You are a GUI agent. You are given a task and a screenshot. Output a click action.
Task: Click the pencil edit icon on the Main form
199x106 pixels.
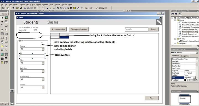click(x=159, y=22)
